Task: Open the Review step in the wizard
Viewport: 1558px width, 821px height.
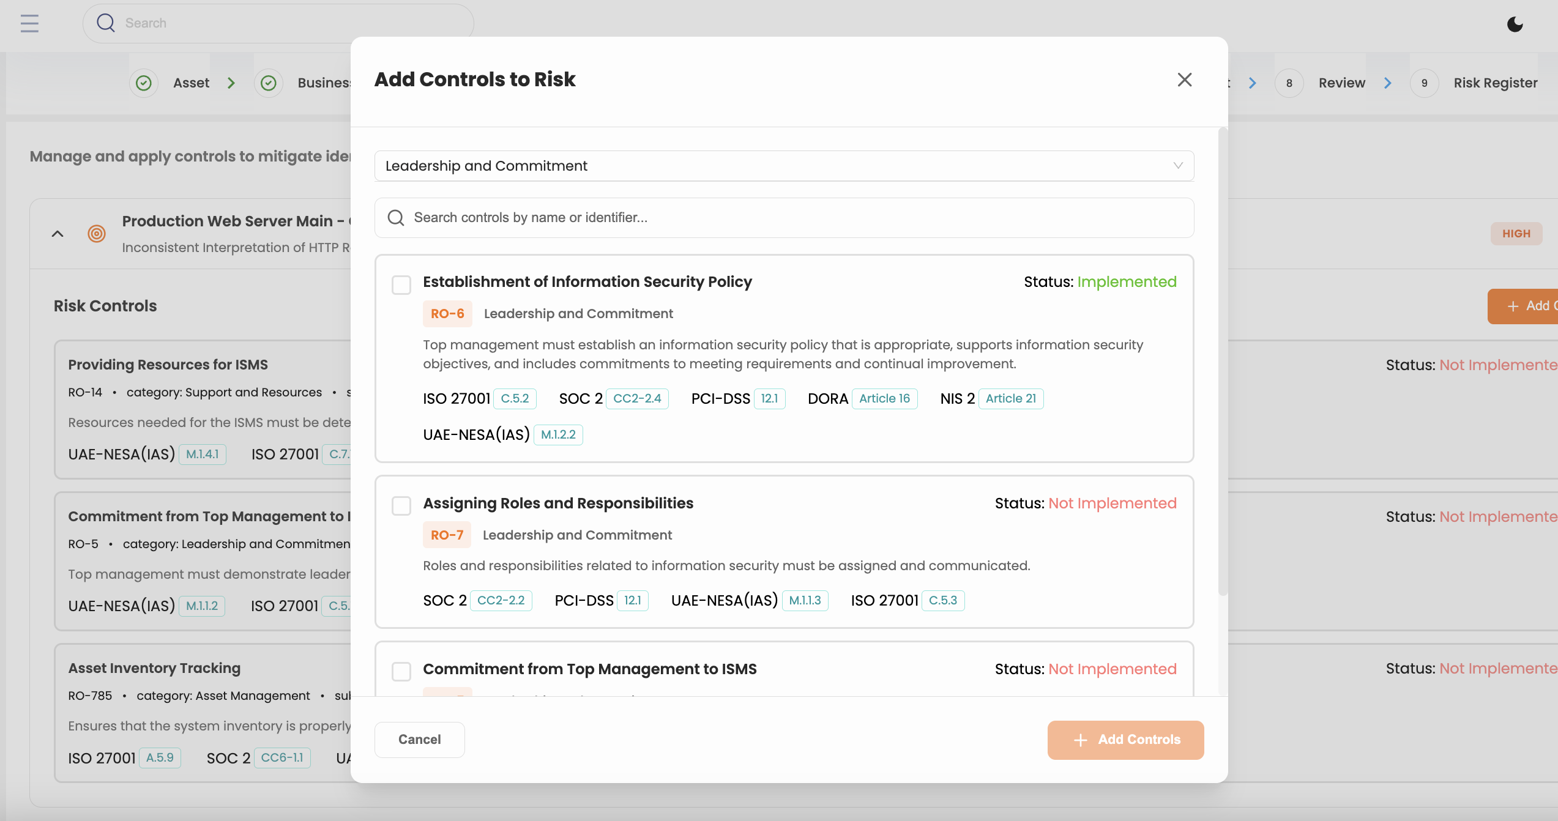Action: coord(1341,83)
